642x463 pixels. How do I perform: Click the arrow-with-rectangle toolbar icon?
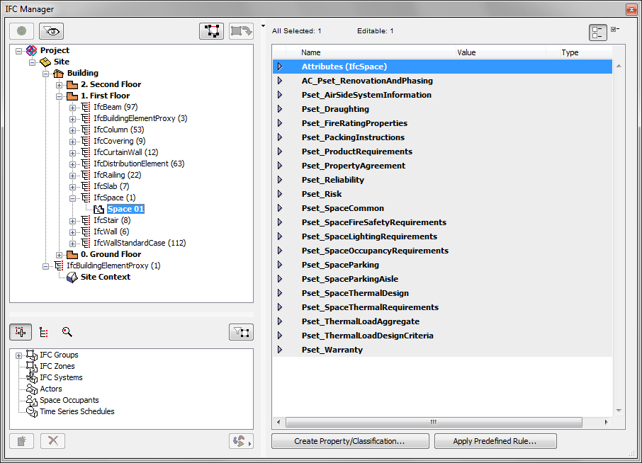point(241,31)
